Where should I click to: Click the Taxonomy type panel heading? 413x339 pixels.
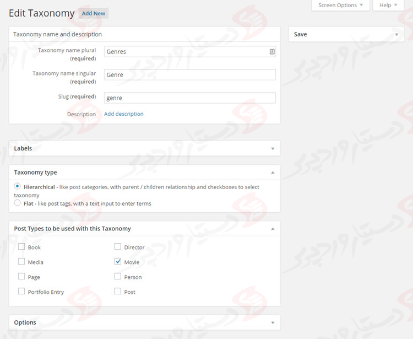pyautogui.click(x=36, y=173)
